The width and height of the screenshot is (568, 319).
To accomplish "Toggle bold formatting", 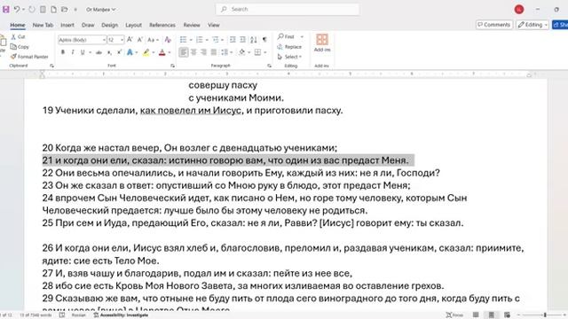I will (63, 52).
